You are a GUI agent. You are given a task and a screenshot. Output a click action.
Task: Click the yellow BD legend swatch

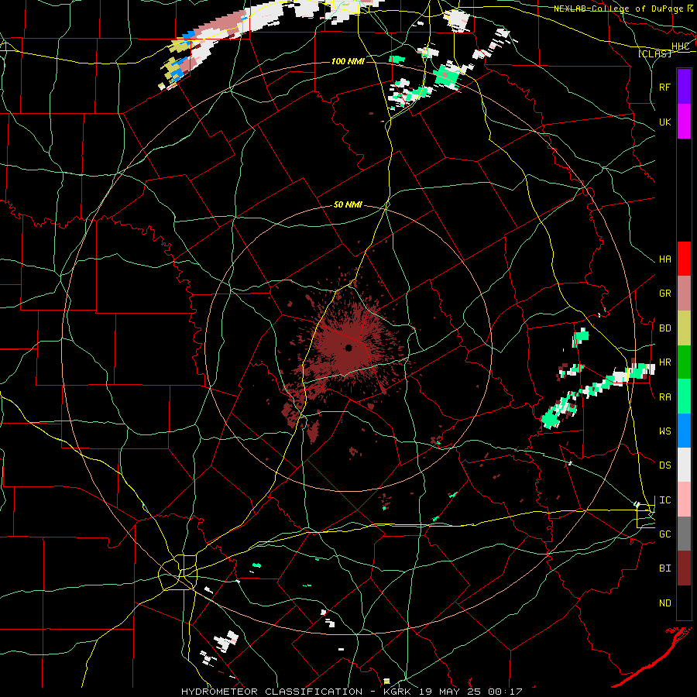tap(684, 328)
